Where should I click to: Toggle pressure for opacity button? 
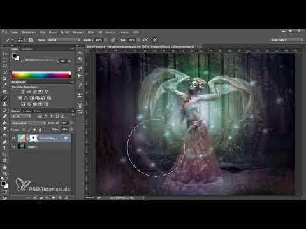click(x=113, y=39)
